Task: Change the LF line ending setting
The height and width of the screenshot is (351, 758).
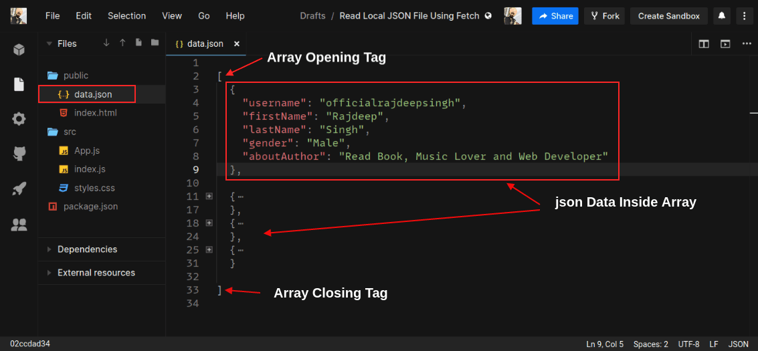Action: tap(714, 344)
